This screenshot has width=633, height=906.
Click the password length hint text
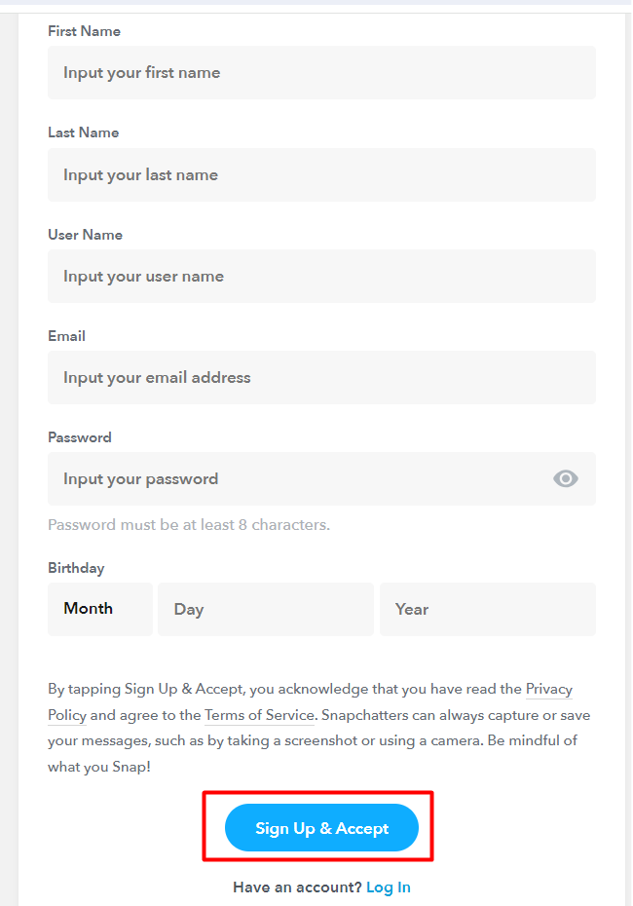[189, 525]
